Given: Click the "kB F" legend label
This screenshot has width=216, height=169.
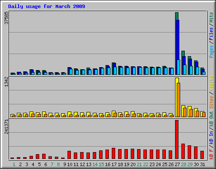Looking at the screenshot, I should click(211, 154).
